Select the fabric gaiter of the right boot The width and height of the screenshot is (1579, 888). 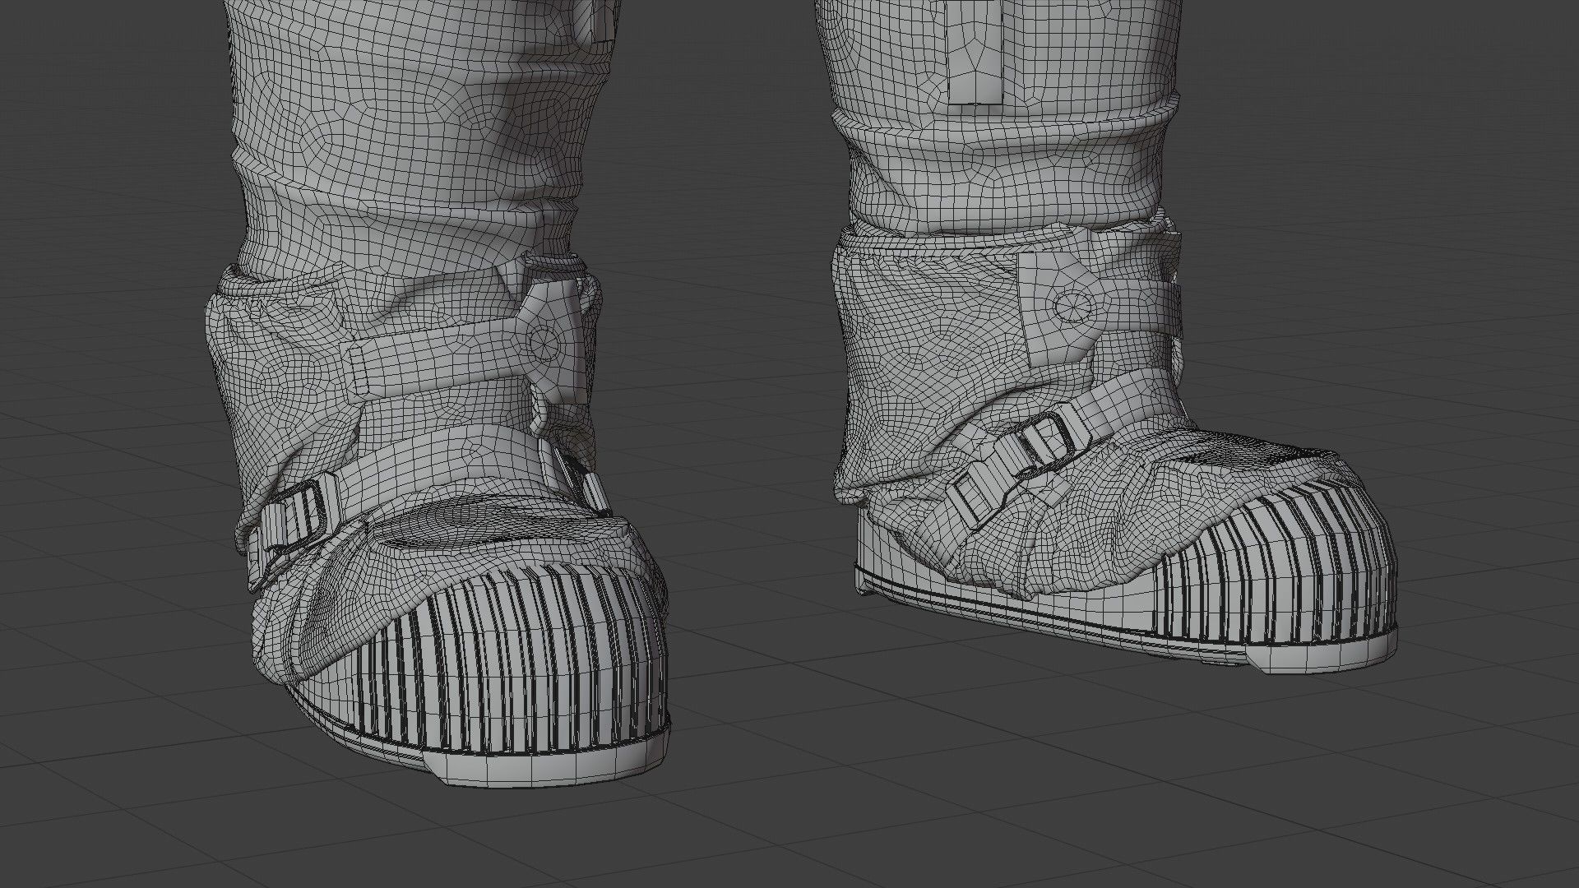(921, 345)
